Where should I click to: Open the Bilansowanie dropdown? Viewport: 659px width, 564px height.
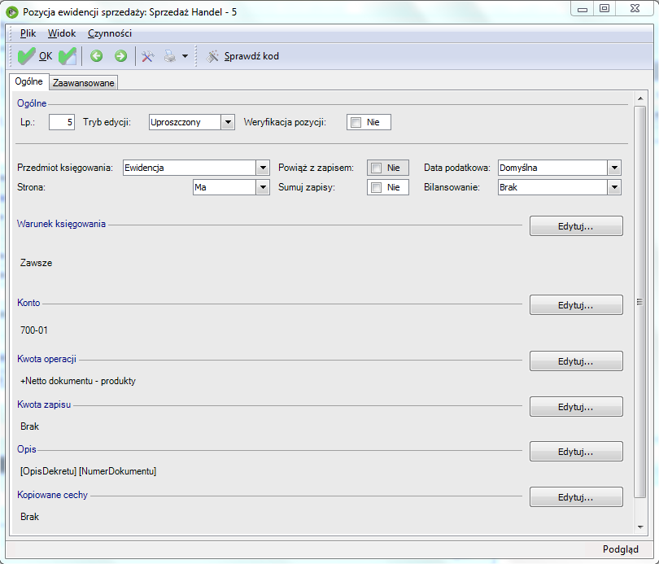[614, 187]
